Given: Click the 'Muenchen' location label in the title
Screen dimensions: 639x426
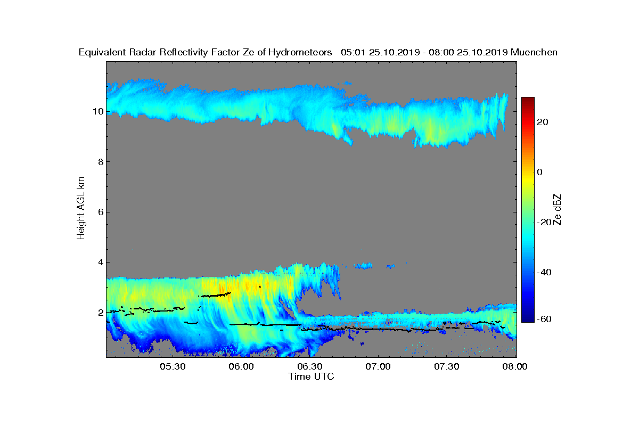Looking at the screenshot, I should pyautogui.click(x=534, y=52).
